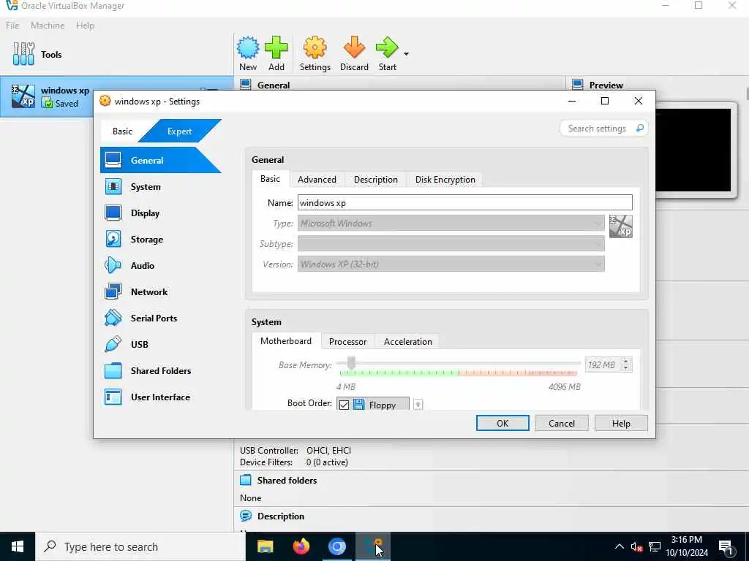Click the Windows XP OS type icon
The height and width of the screenshot is (561, 749).
(x=620, y=226)
